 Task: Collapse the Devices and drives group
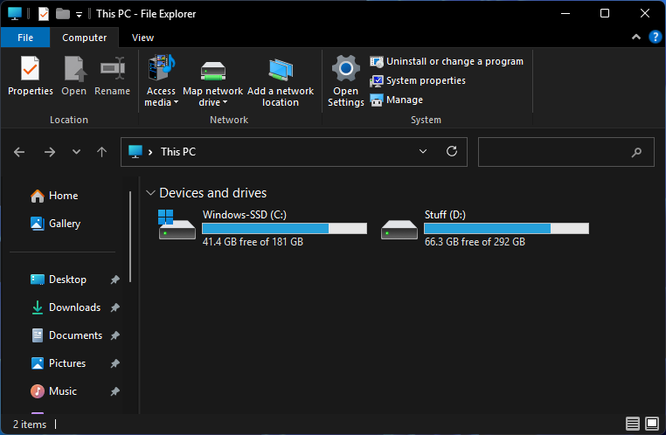(150, 193)
